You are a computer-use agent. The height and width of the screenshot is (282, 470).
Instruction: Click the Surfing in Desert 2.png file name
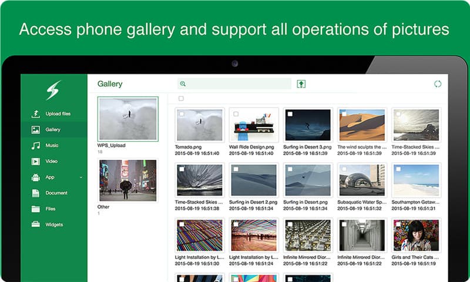[x=253, y=202]
